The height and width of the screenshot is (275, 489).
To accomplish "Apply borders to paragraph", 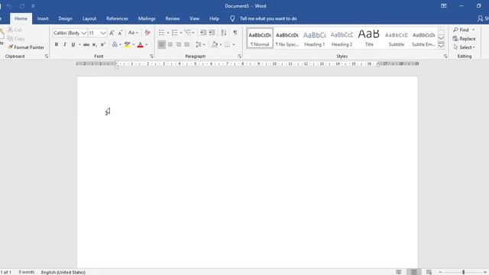I will tap(228, 44).
